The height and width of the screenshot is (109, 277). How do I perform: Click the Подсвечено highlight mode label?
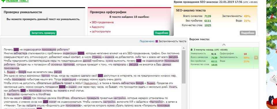(147, 41)
